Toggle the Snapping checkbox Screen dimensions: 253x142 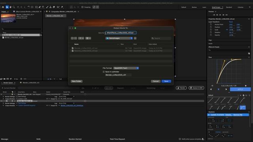click(83, 7)
